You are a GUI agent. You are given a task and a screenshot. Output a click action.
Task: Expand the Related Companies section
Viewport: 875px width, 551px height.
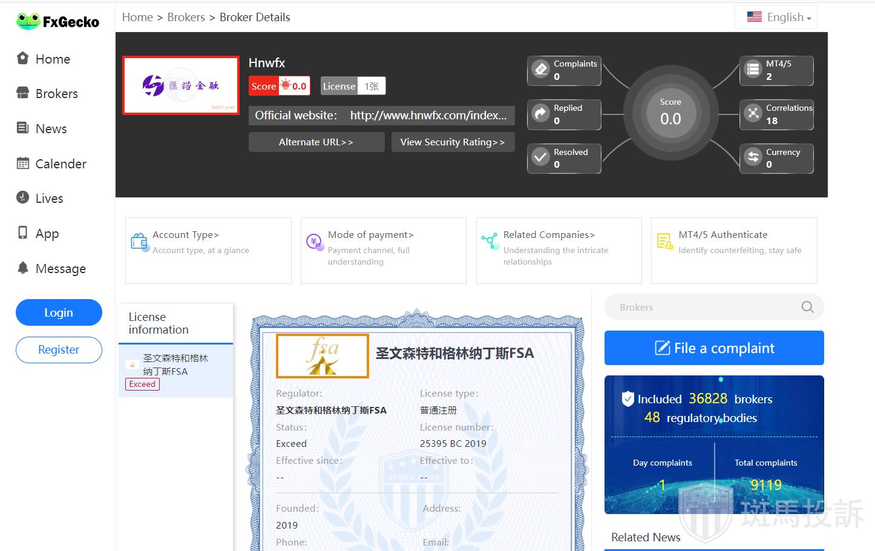tap(549, 235)
